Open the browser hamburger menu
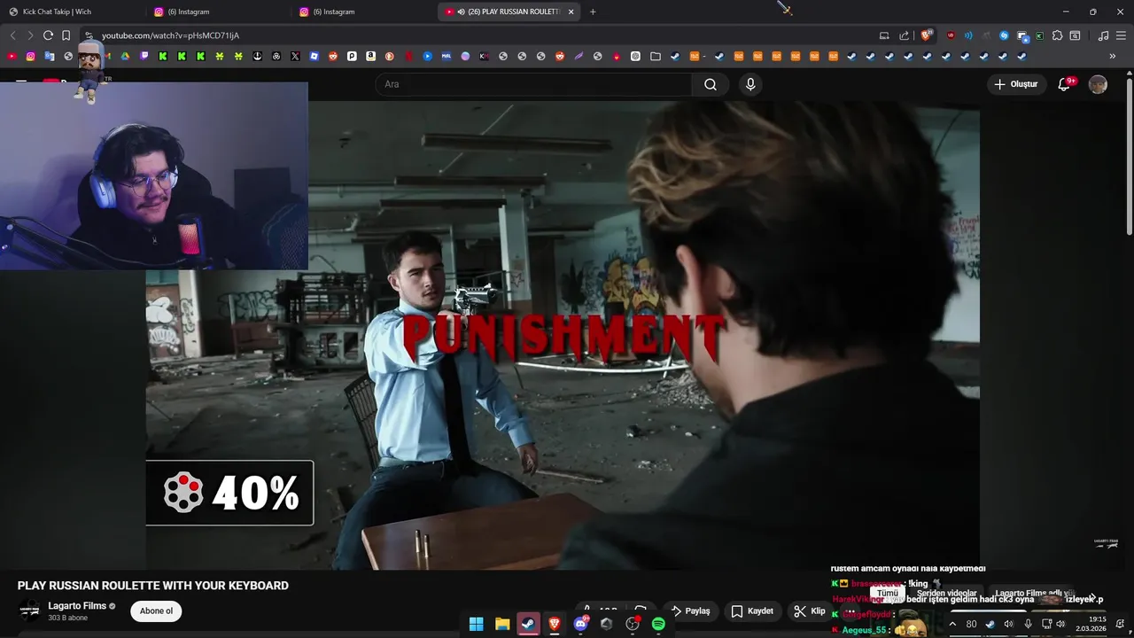Image resolution: width=1134 pixels, height=638 pixels. (x=1121, y=35)
